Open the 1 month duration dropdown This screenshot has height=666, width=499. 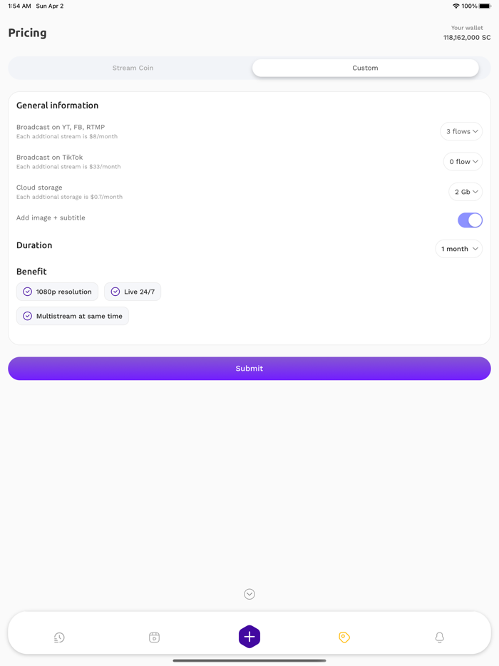point(458,248)
